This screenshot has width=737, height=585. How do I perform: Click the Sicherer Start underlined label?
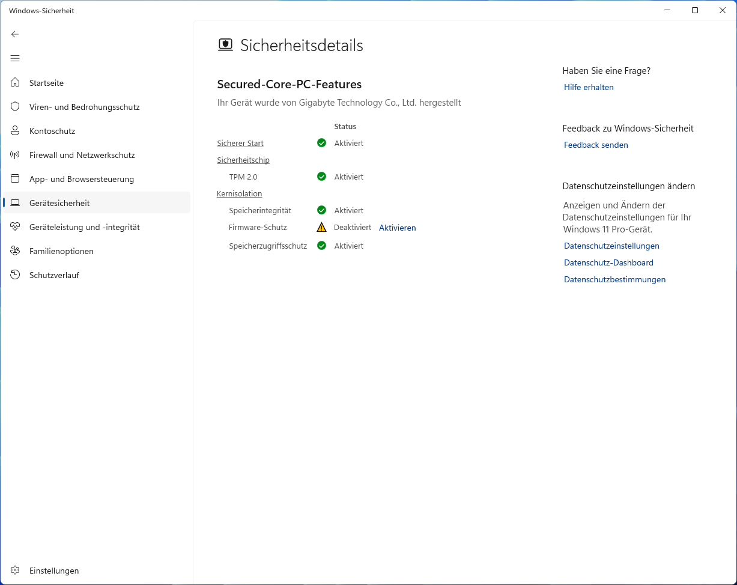[240, 144]
